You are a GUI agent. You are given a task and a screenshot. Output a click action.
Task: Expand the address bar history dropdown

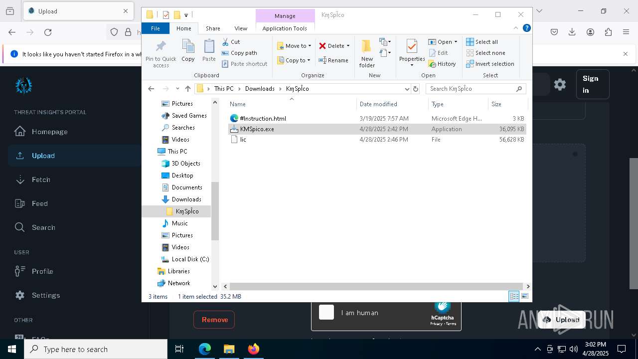coord(407,89)
